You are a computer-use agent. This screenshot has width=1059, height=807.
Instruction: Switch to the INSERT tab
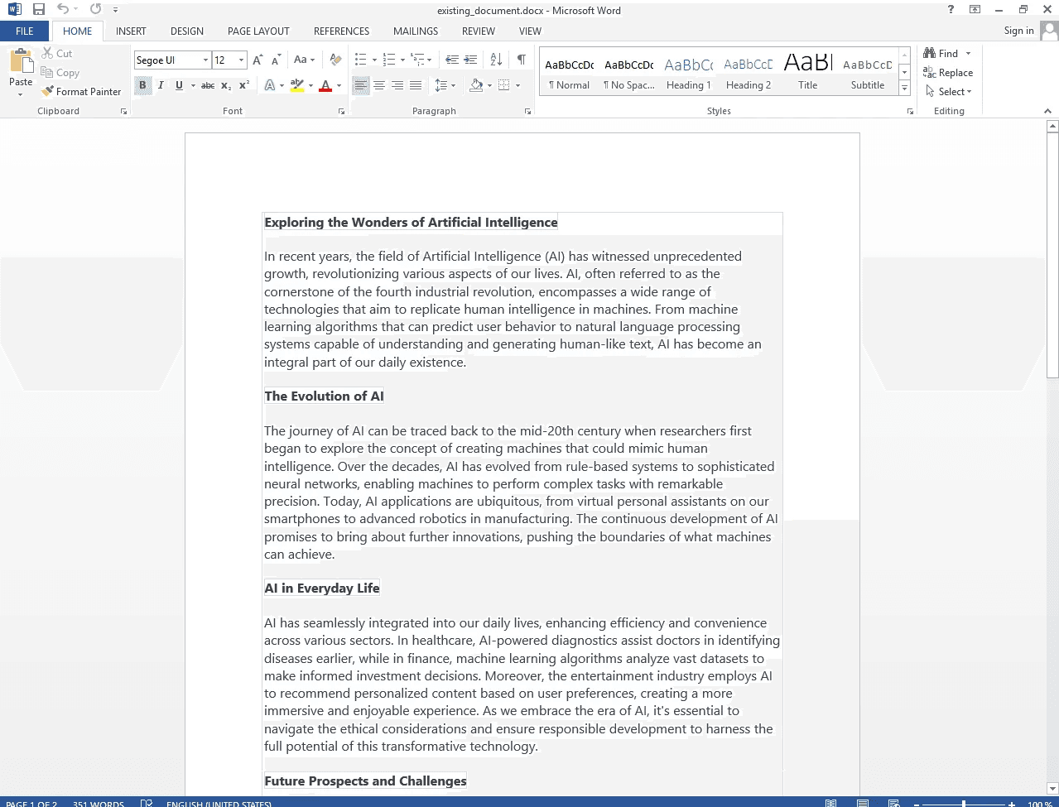click(131, 31)
